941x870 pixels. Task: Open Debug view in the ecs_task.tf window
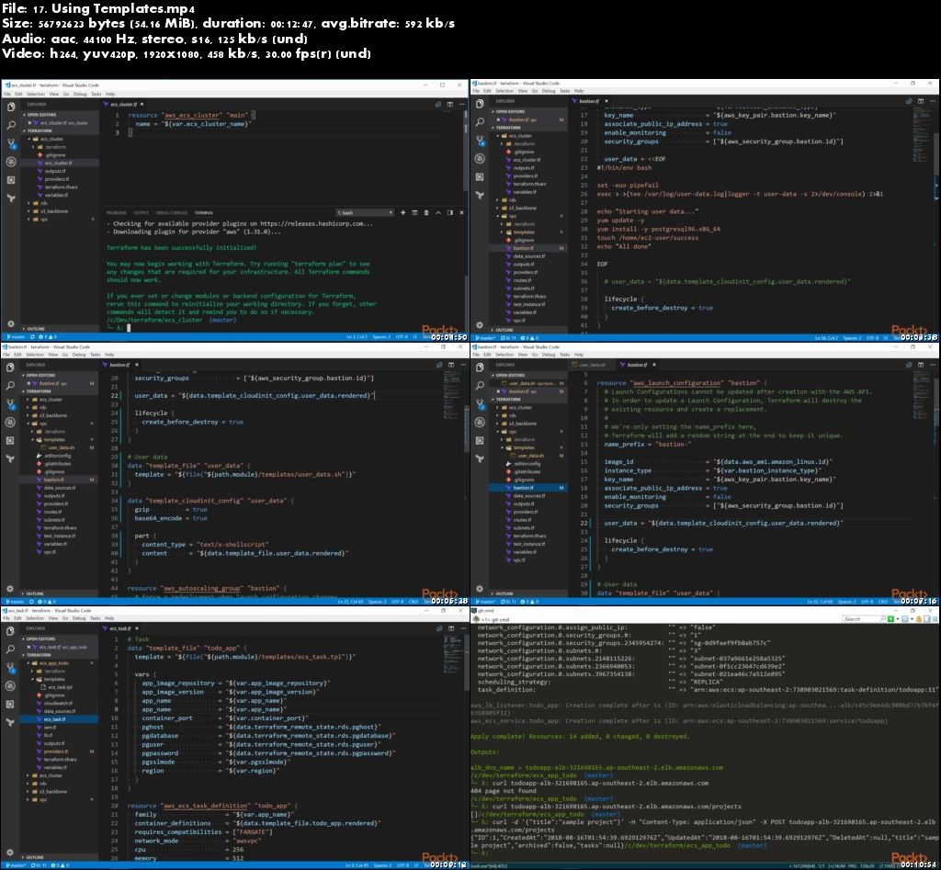click(11, 687)
